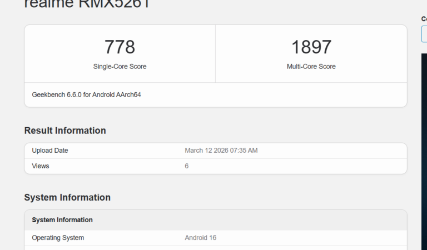Select the Multi-Core Score label

[311, 67]
